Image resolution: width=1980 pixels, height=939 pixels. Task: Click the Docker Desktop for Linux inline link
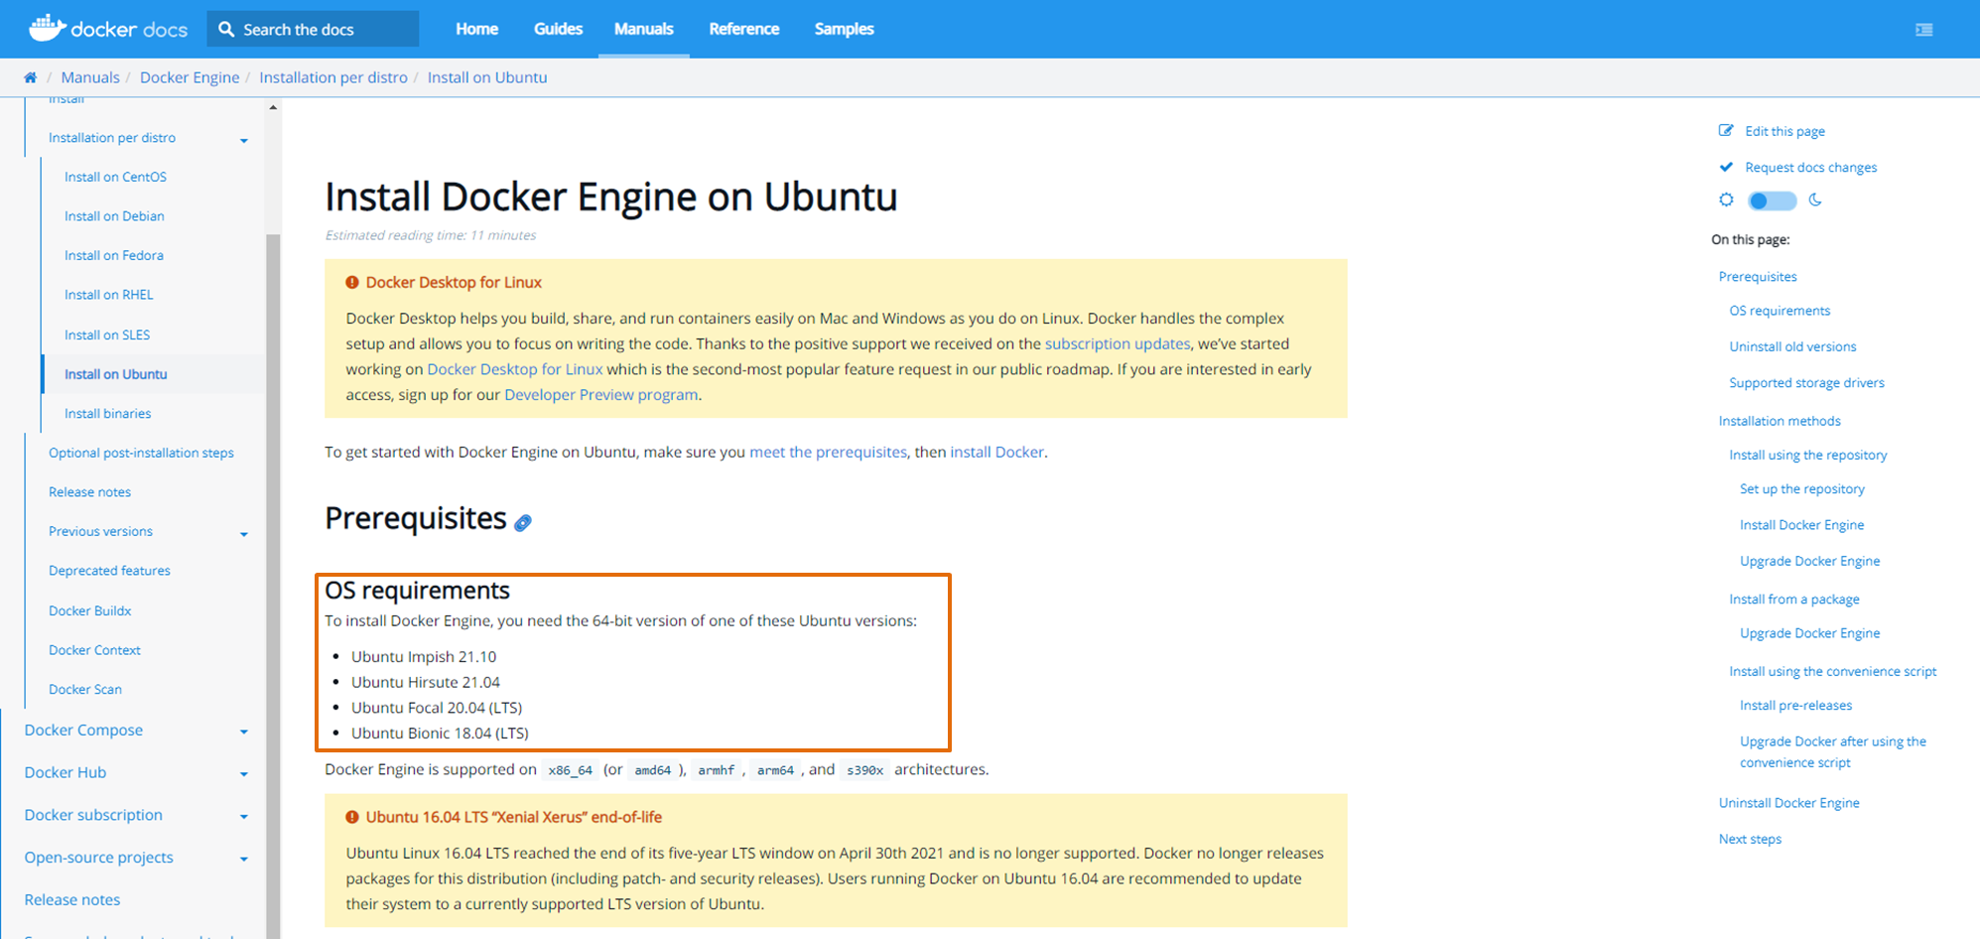515,369
